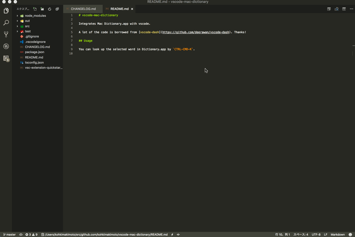Screen dimensions: 355x237
Task: Create a new file in Explorer
Action: tap(35, 9)
